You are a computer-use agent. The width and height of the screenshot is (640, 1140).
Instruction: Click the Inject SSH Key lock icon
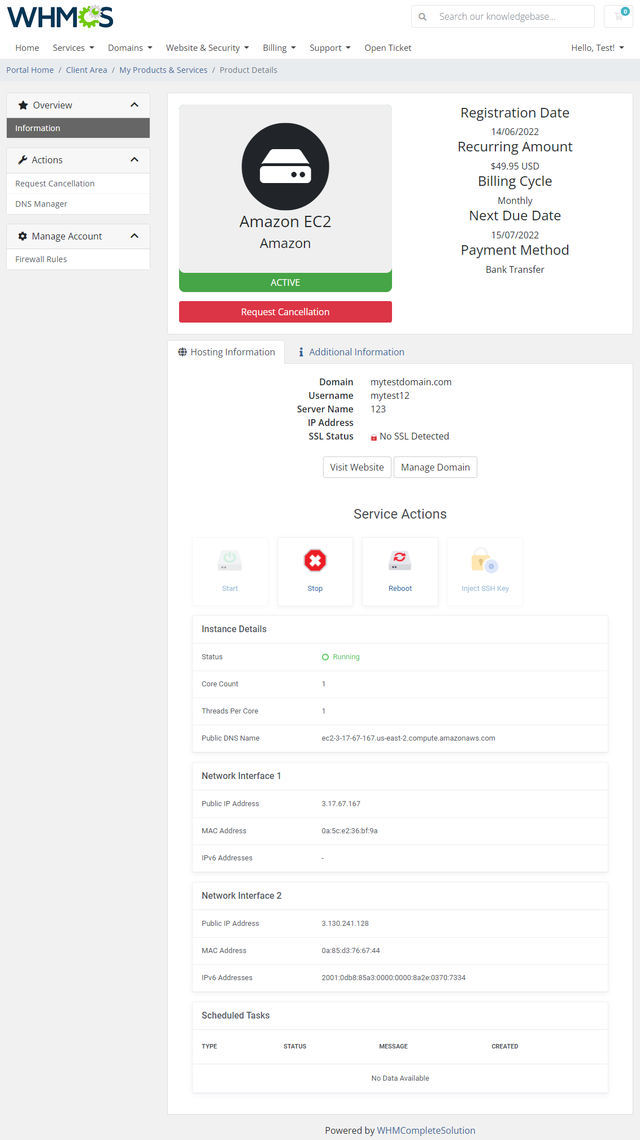coord(485,560)
